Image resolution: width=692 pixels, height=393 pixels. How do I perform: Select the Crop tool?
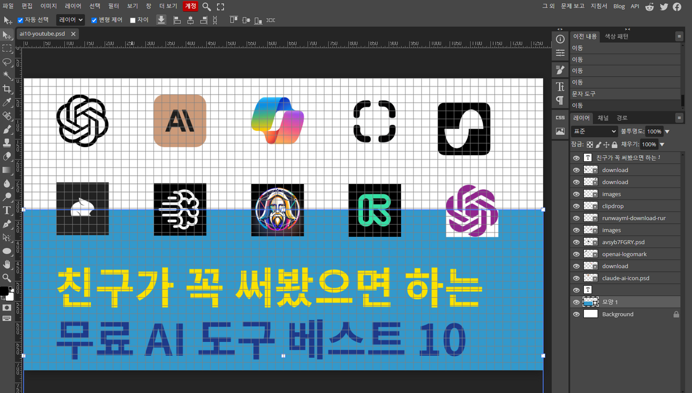coord(7,89)
